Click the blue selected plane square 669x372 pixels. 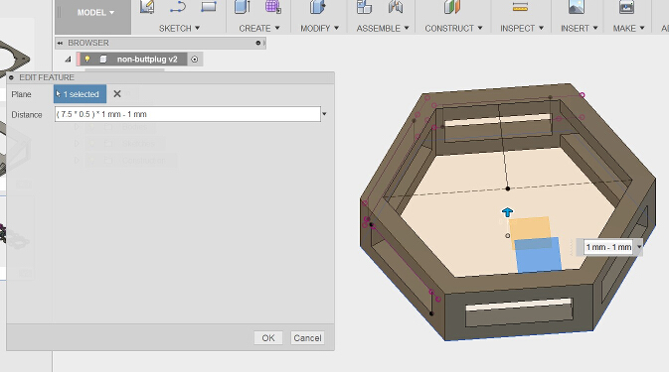539,255
